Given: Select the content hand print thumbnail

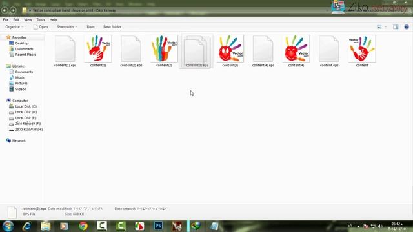Looking at the screenshot, I should pyautogui.click(x=362, y=49).
